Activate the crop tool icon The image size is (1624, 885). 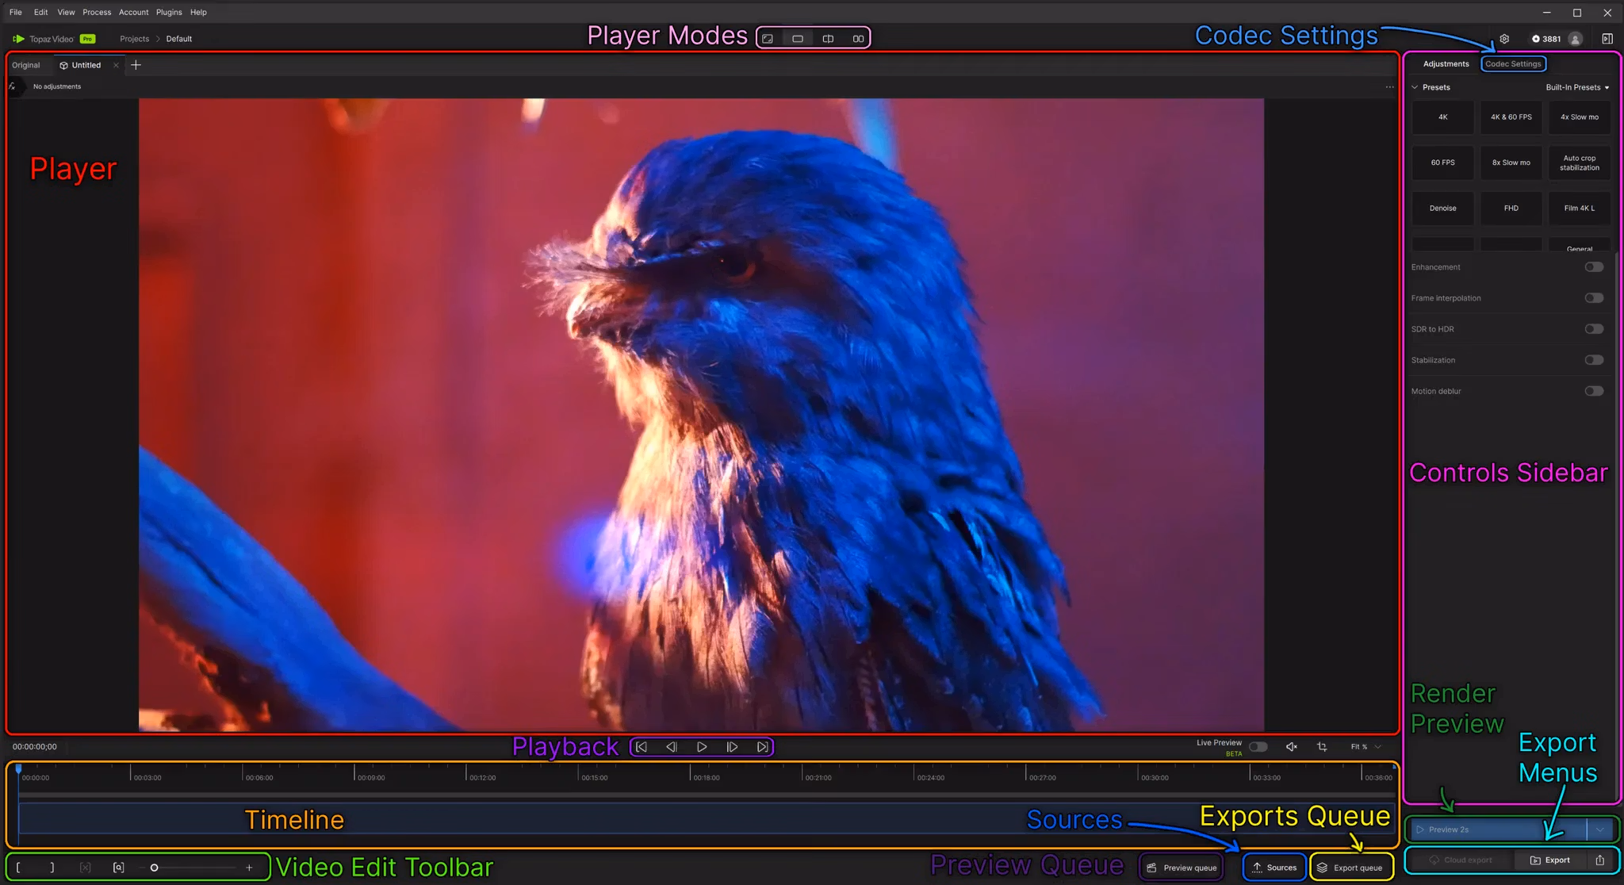1322,747
